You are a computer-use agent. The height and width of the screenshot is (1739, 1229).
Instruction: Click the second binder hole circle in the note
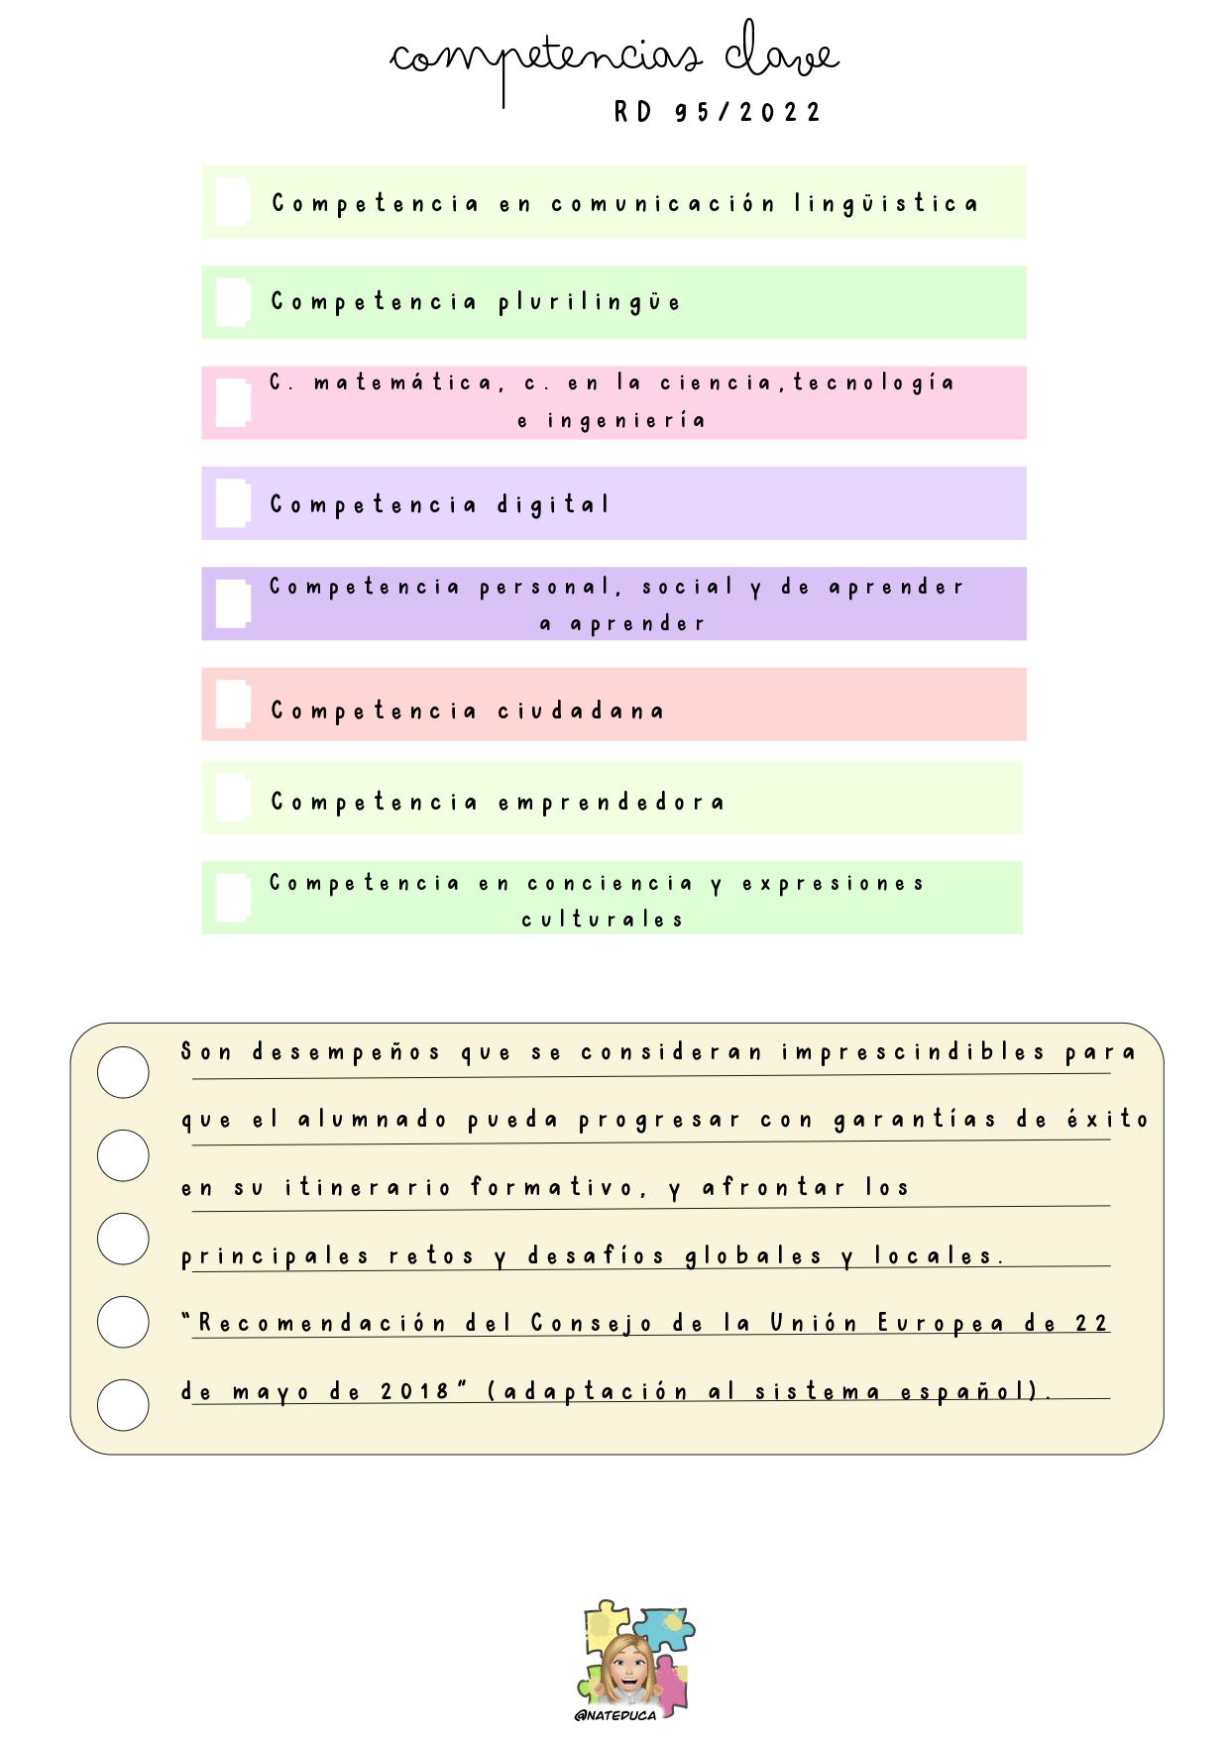(x=123, y=1155)
